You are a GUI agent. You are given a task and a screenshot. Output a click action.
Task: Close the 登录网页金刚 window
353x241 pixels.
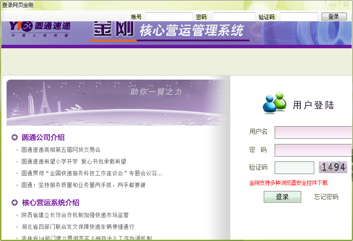pyautogui.click(x=346, y=4)
